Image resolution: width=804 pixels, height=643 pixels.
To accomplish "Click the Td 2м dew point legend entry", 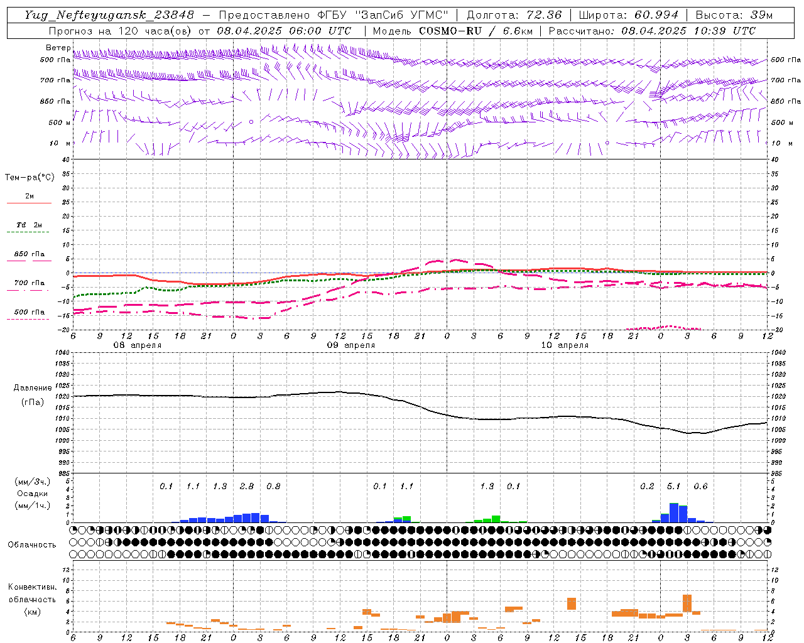I will [30, 225].
